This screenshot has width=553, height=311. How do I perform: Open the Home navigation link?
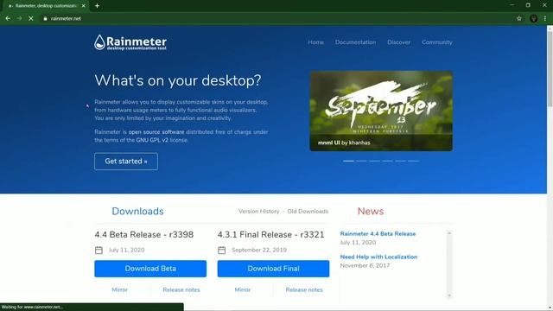tap(315, 42)
